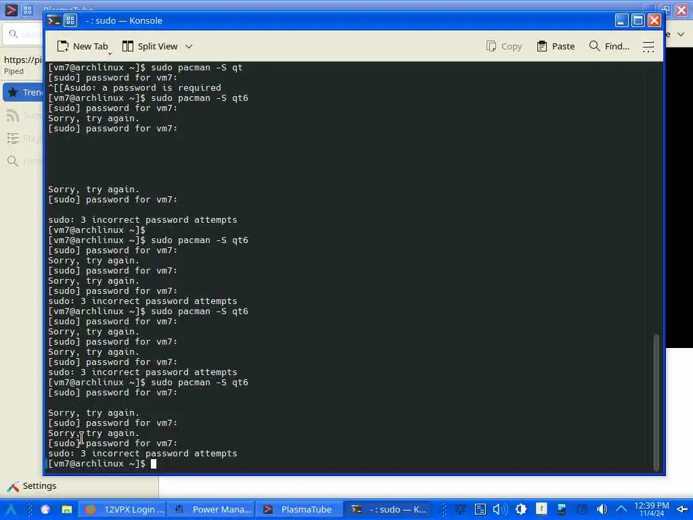
Task: Open the Konsole hamburger menu
Action: tap(648, 47)
